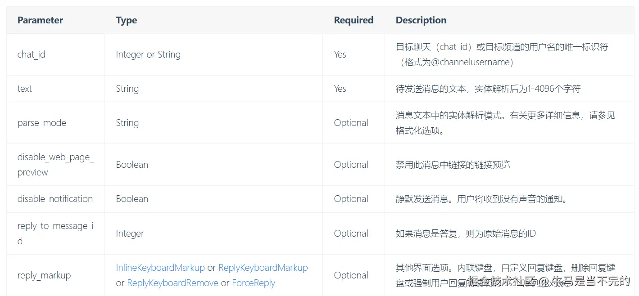
Task: Select the @channelusername description text
Action: [x=458, y=62]
